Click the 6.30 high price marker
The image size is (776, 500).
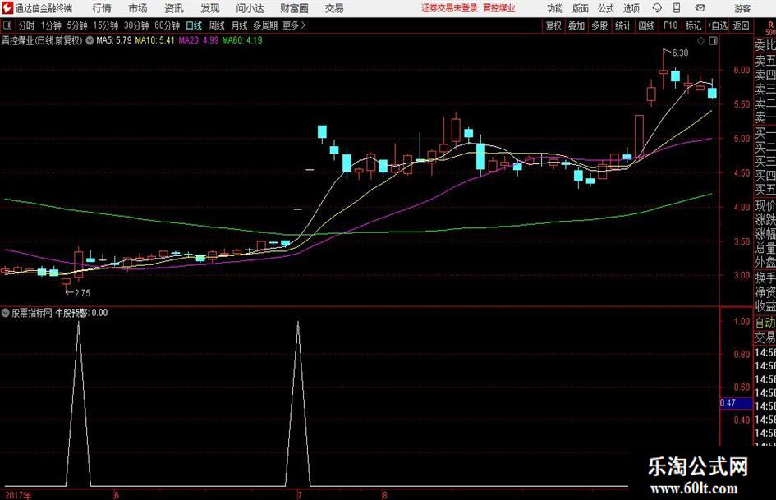[680, 53]
